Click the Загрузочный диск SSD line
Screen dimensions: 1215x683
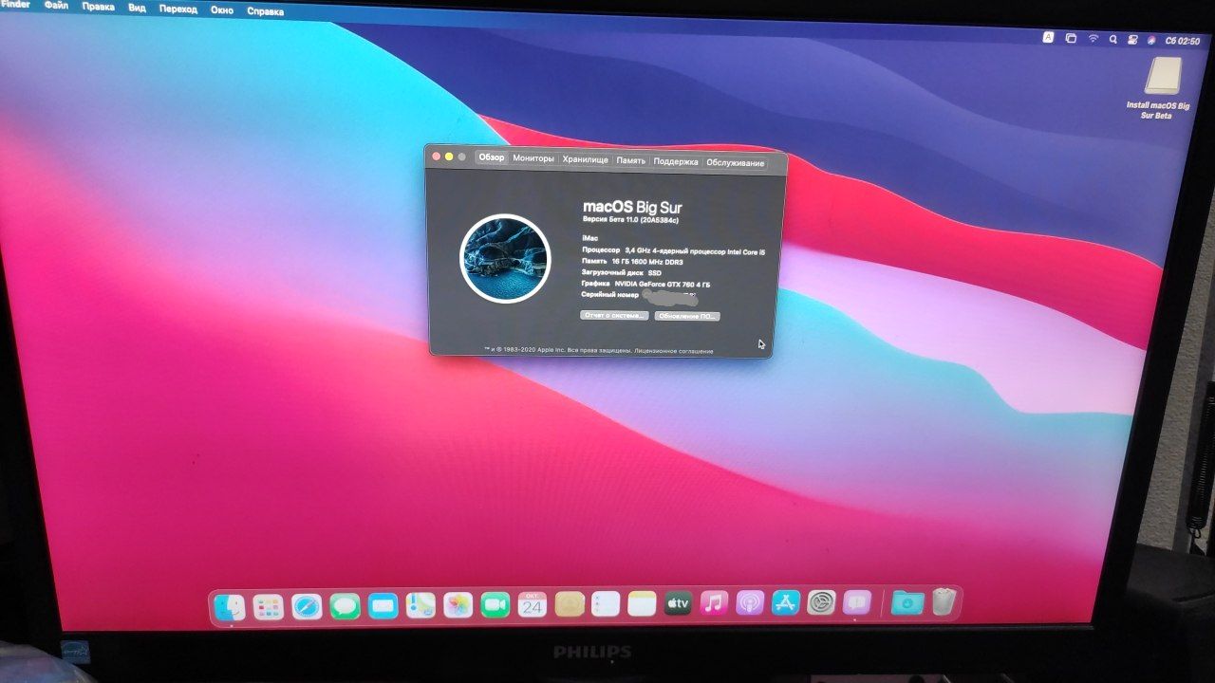coord(622,272)
